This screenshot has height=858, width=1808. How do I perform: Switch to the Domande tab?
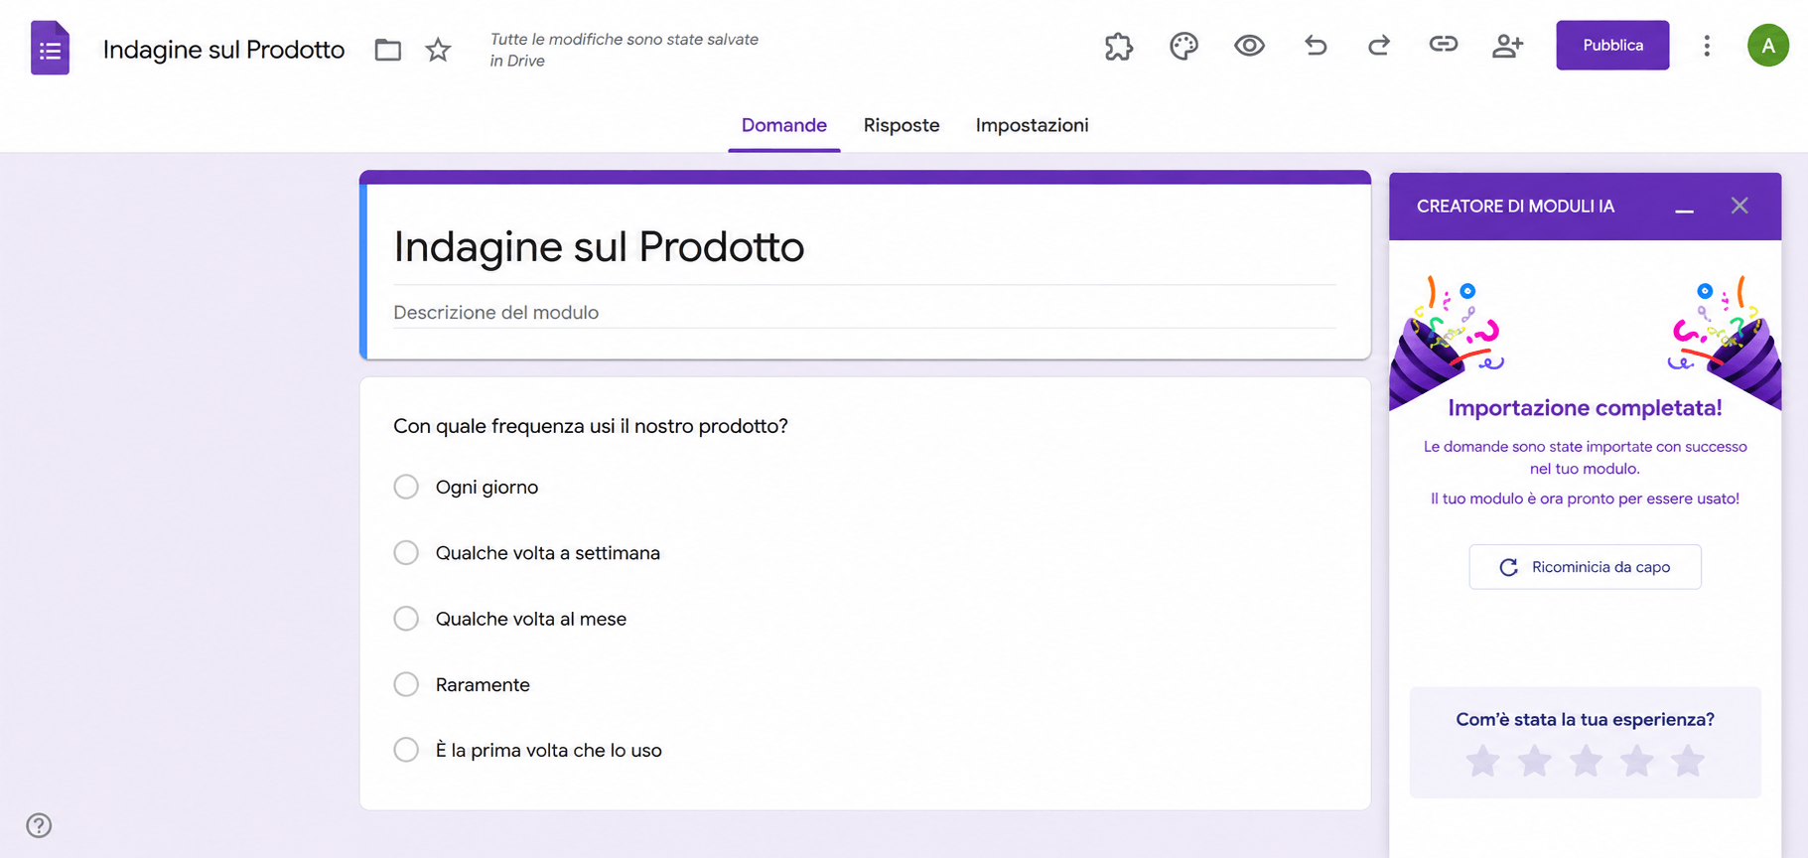784,125
